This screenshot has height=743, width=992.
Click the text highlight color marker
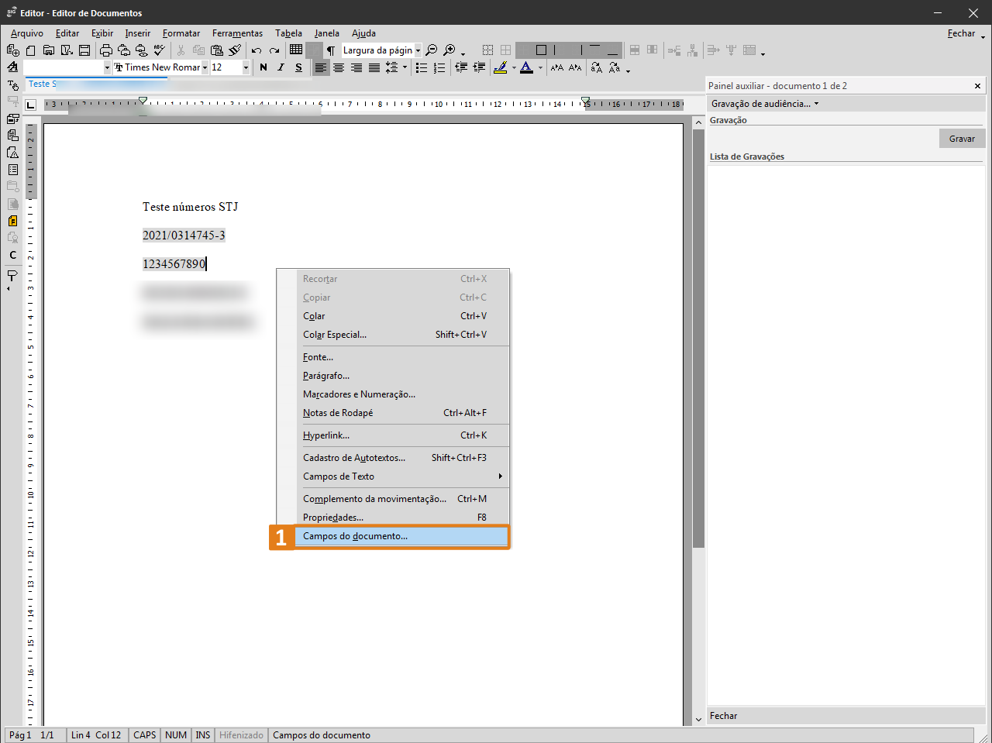point(500,68)
